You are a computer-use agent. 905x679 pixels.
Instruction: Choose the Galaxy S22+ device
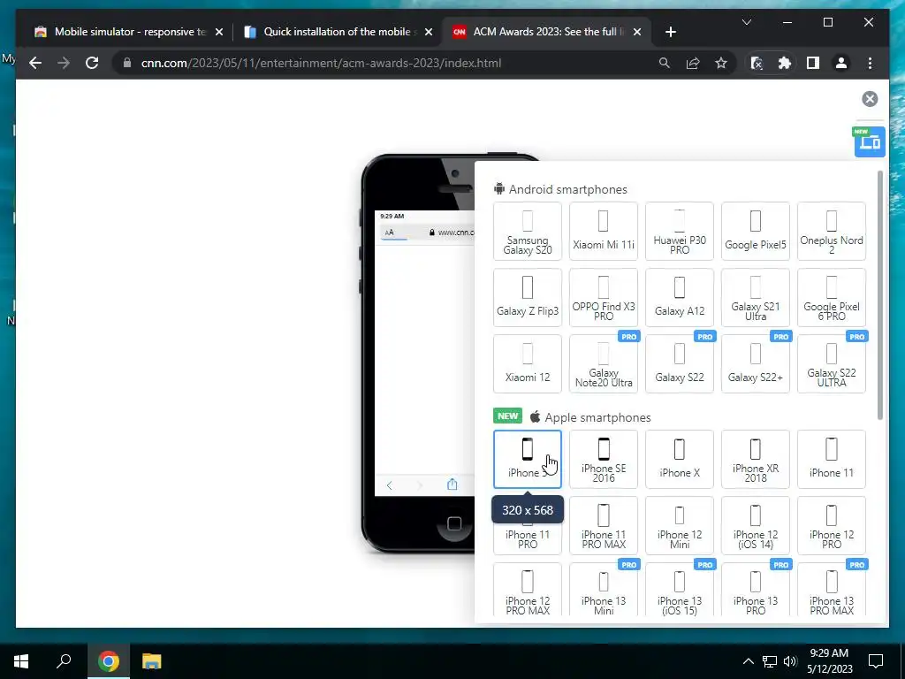756,364
